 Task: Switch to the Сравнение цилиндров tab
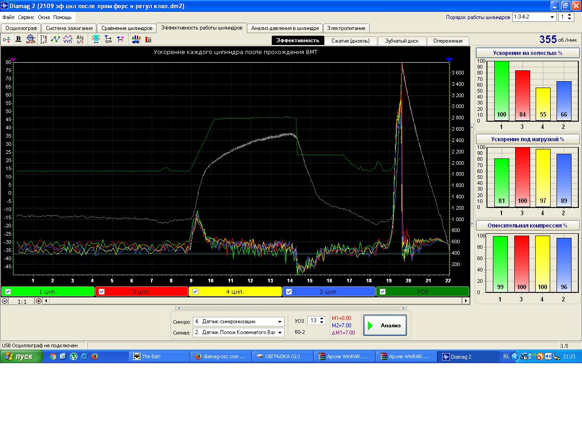(127, 28)
